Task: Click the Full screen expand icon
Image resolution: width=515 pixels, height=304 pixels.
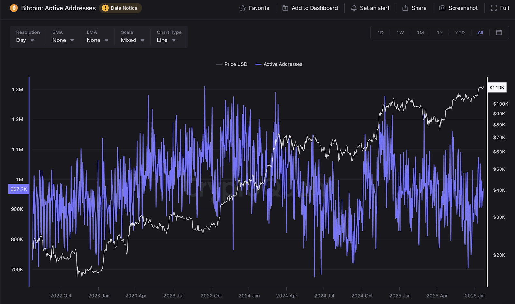Action: point(494,8)
